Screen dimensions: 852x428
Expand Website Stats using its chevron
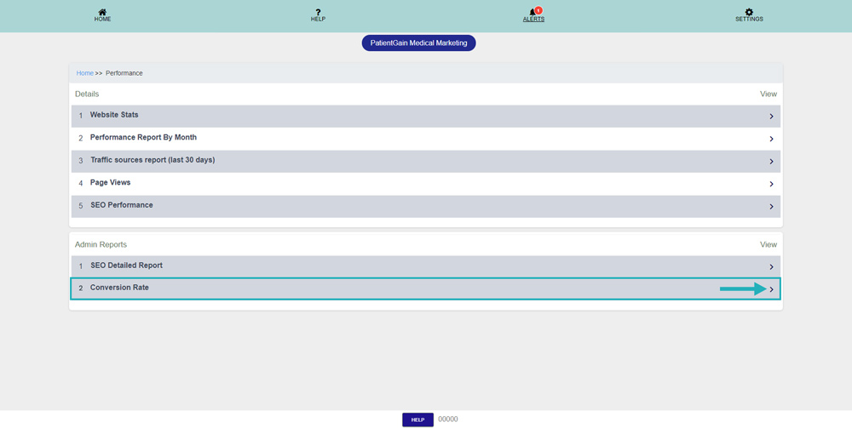point(771,116)
